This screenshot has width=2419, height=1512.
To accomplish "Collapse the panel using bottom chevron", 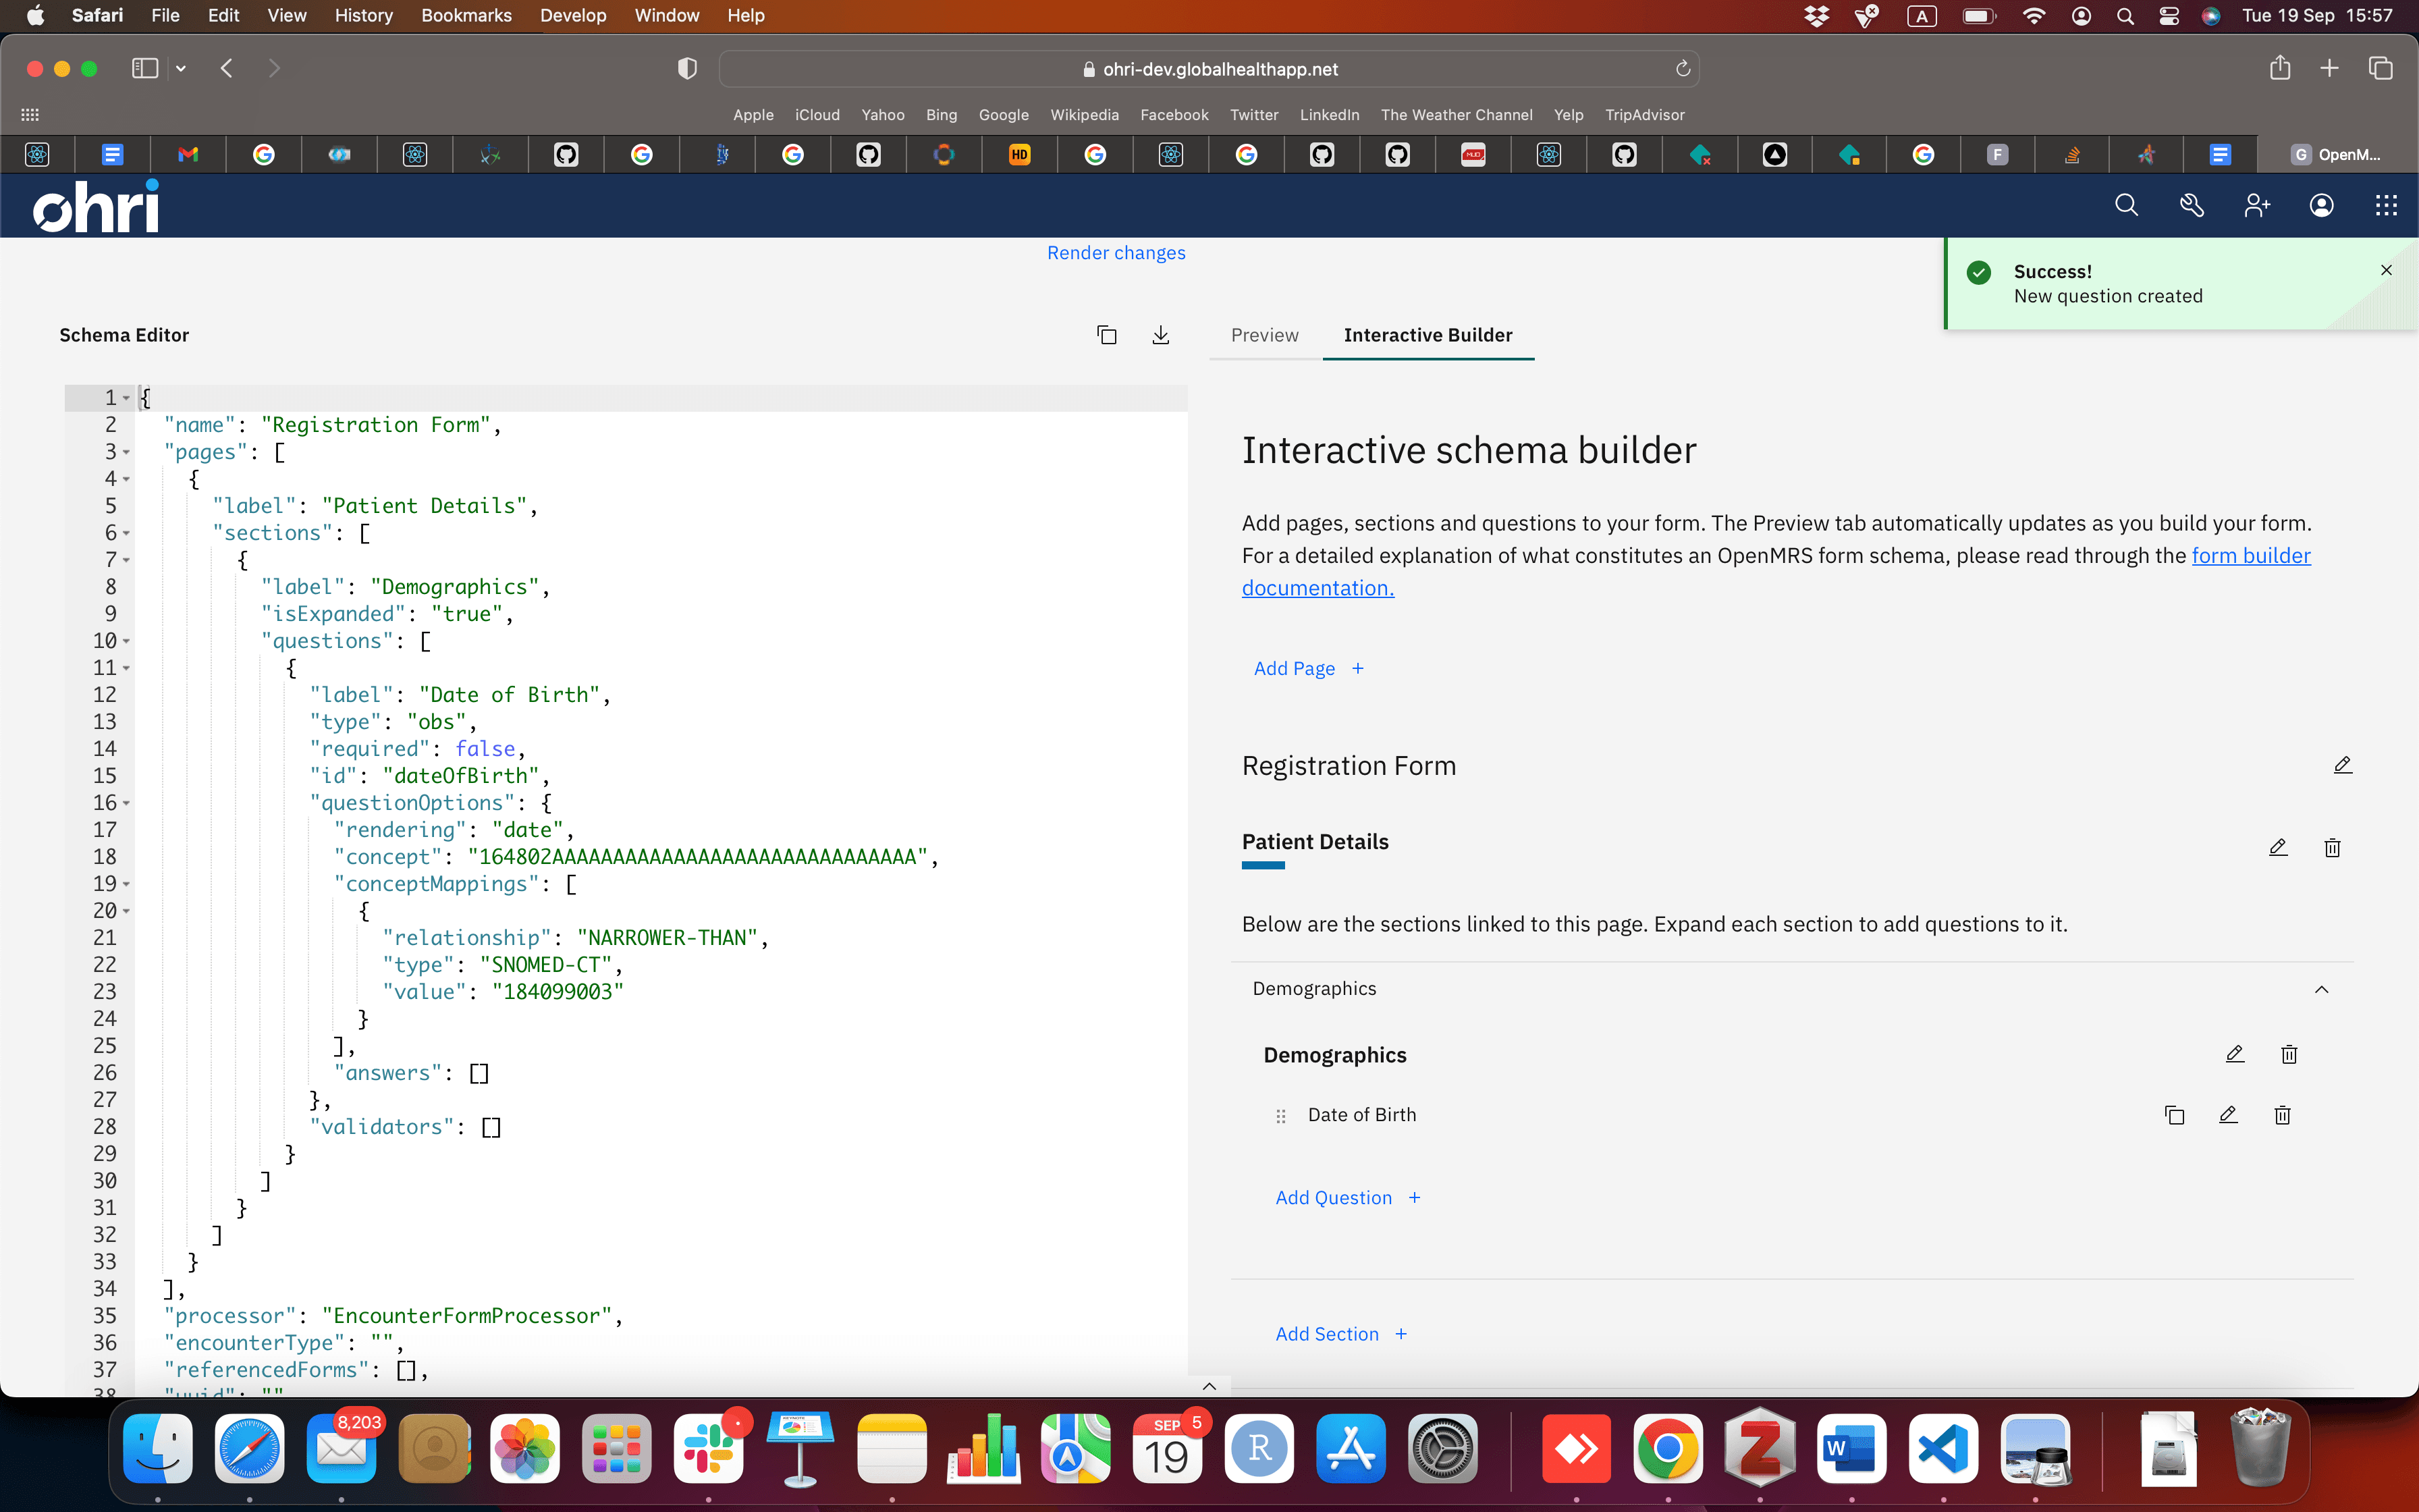I will pos(1209,1386).
